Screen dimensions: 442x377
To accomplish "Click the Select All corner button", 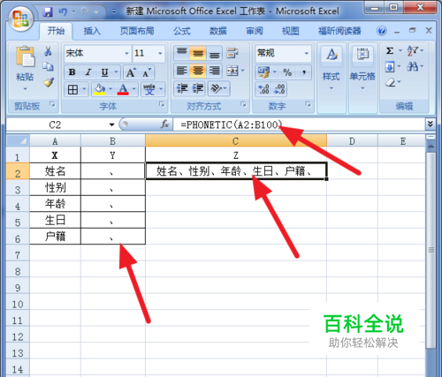I will [x=18, y=140].
